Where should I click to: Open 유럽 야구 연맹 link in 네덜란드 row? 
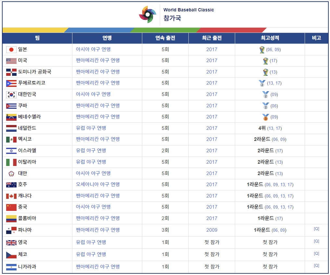(91, 128)
